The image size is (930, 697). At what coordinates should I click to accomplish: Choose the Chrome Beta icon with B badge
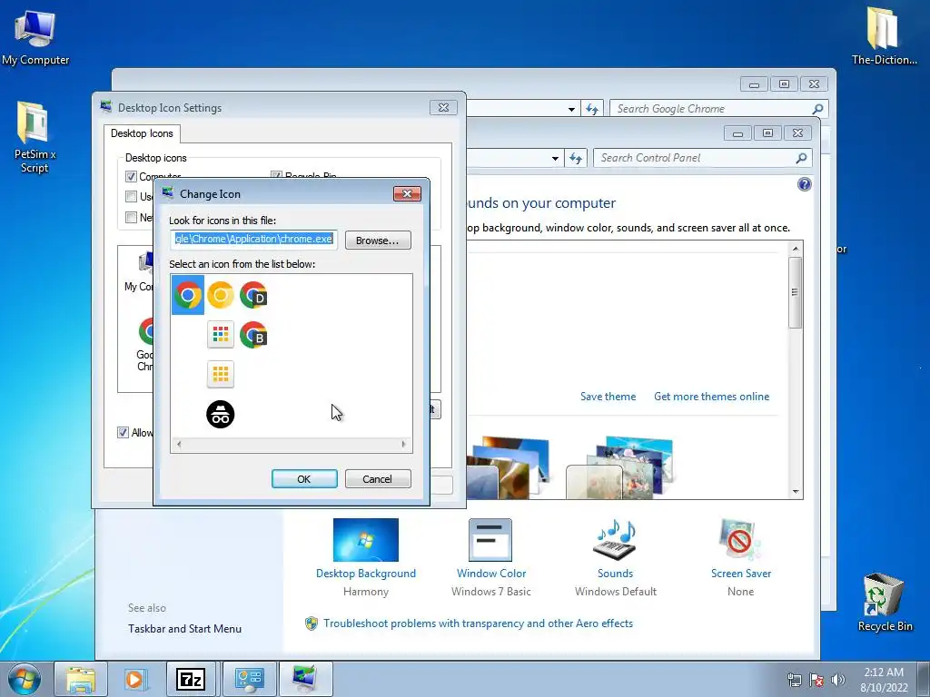[x=253, y=335]
